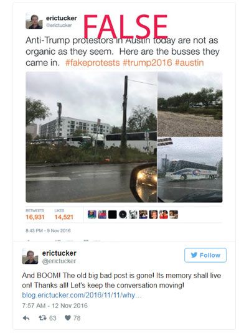This screenshot has width=249, height=333.
Task: Like the tweet with the 78 heart icon
Action: 68,318
